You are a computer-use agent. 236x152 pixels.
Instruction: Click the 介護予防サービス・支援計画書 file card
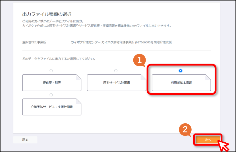(x=52, y=107)
